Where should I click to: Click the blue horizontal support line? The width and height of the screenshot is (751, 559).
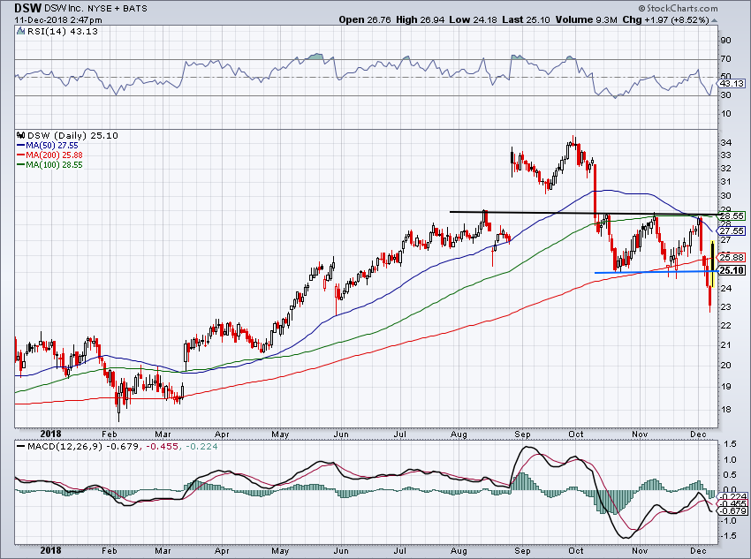click(656, 272)
